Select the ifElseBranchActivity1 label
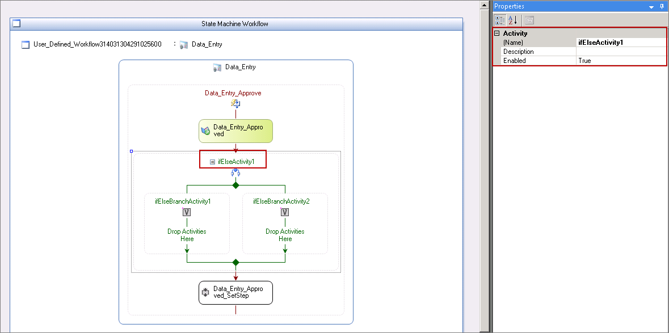The height and width of the screenshot is (333, 669). [183, 201]
